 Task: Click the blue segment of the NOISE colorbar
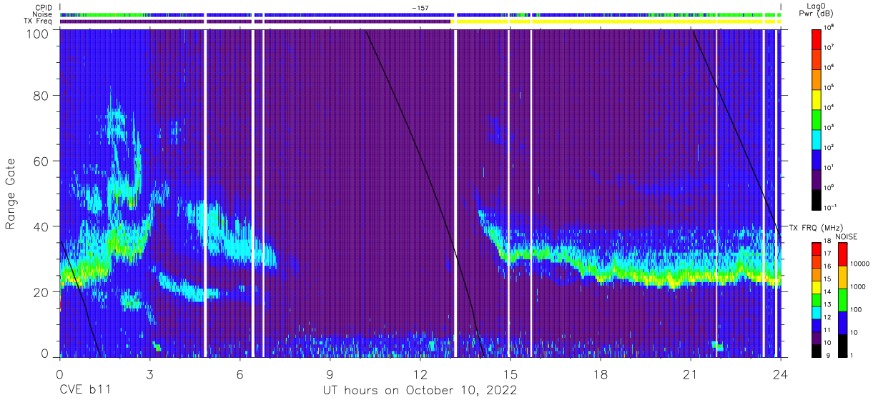[842, 323]
